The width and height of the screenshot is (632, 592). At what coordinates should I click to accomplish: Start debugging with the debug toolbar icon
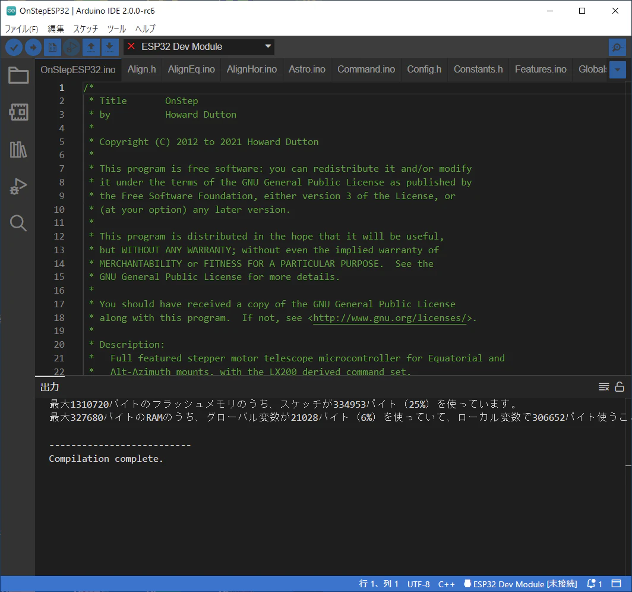click(72, 47)
